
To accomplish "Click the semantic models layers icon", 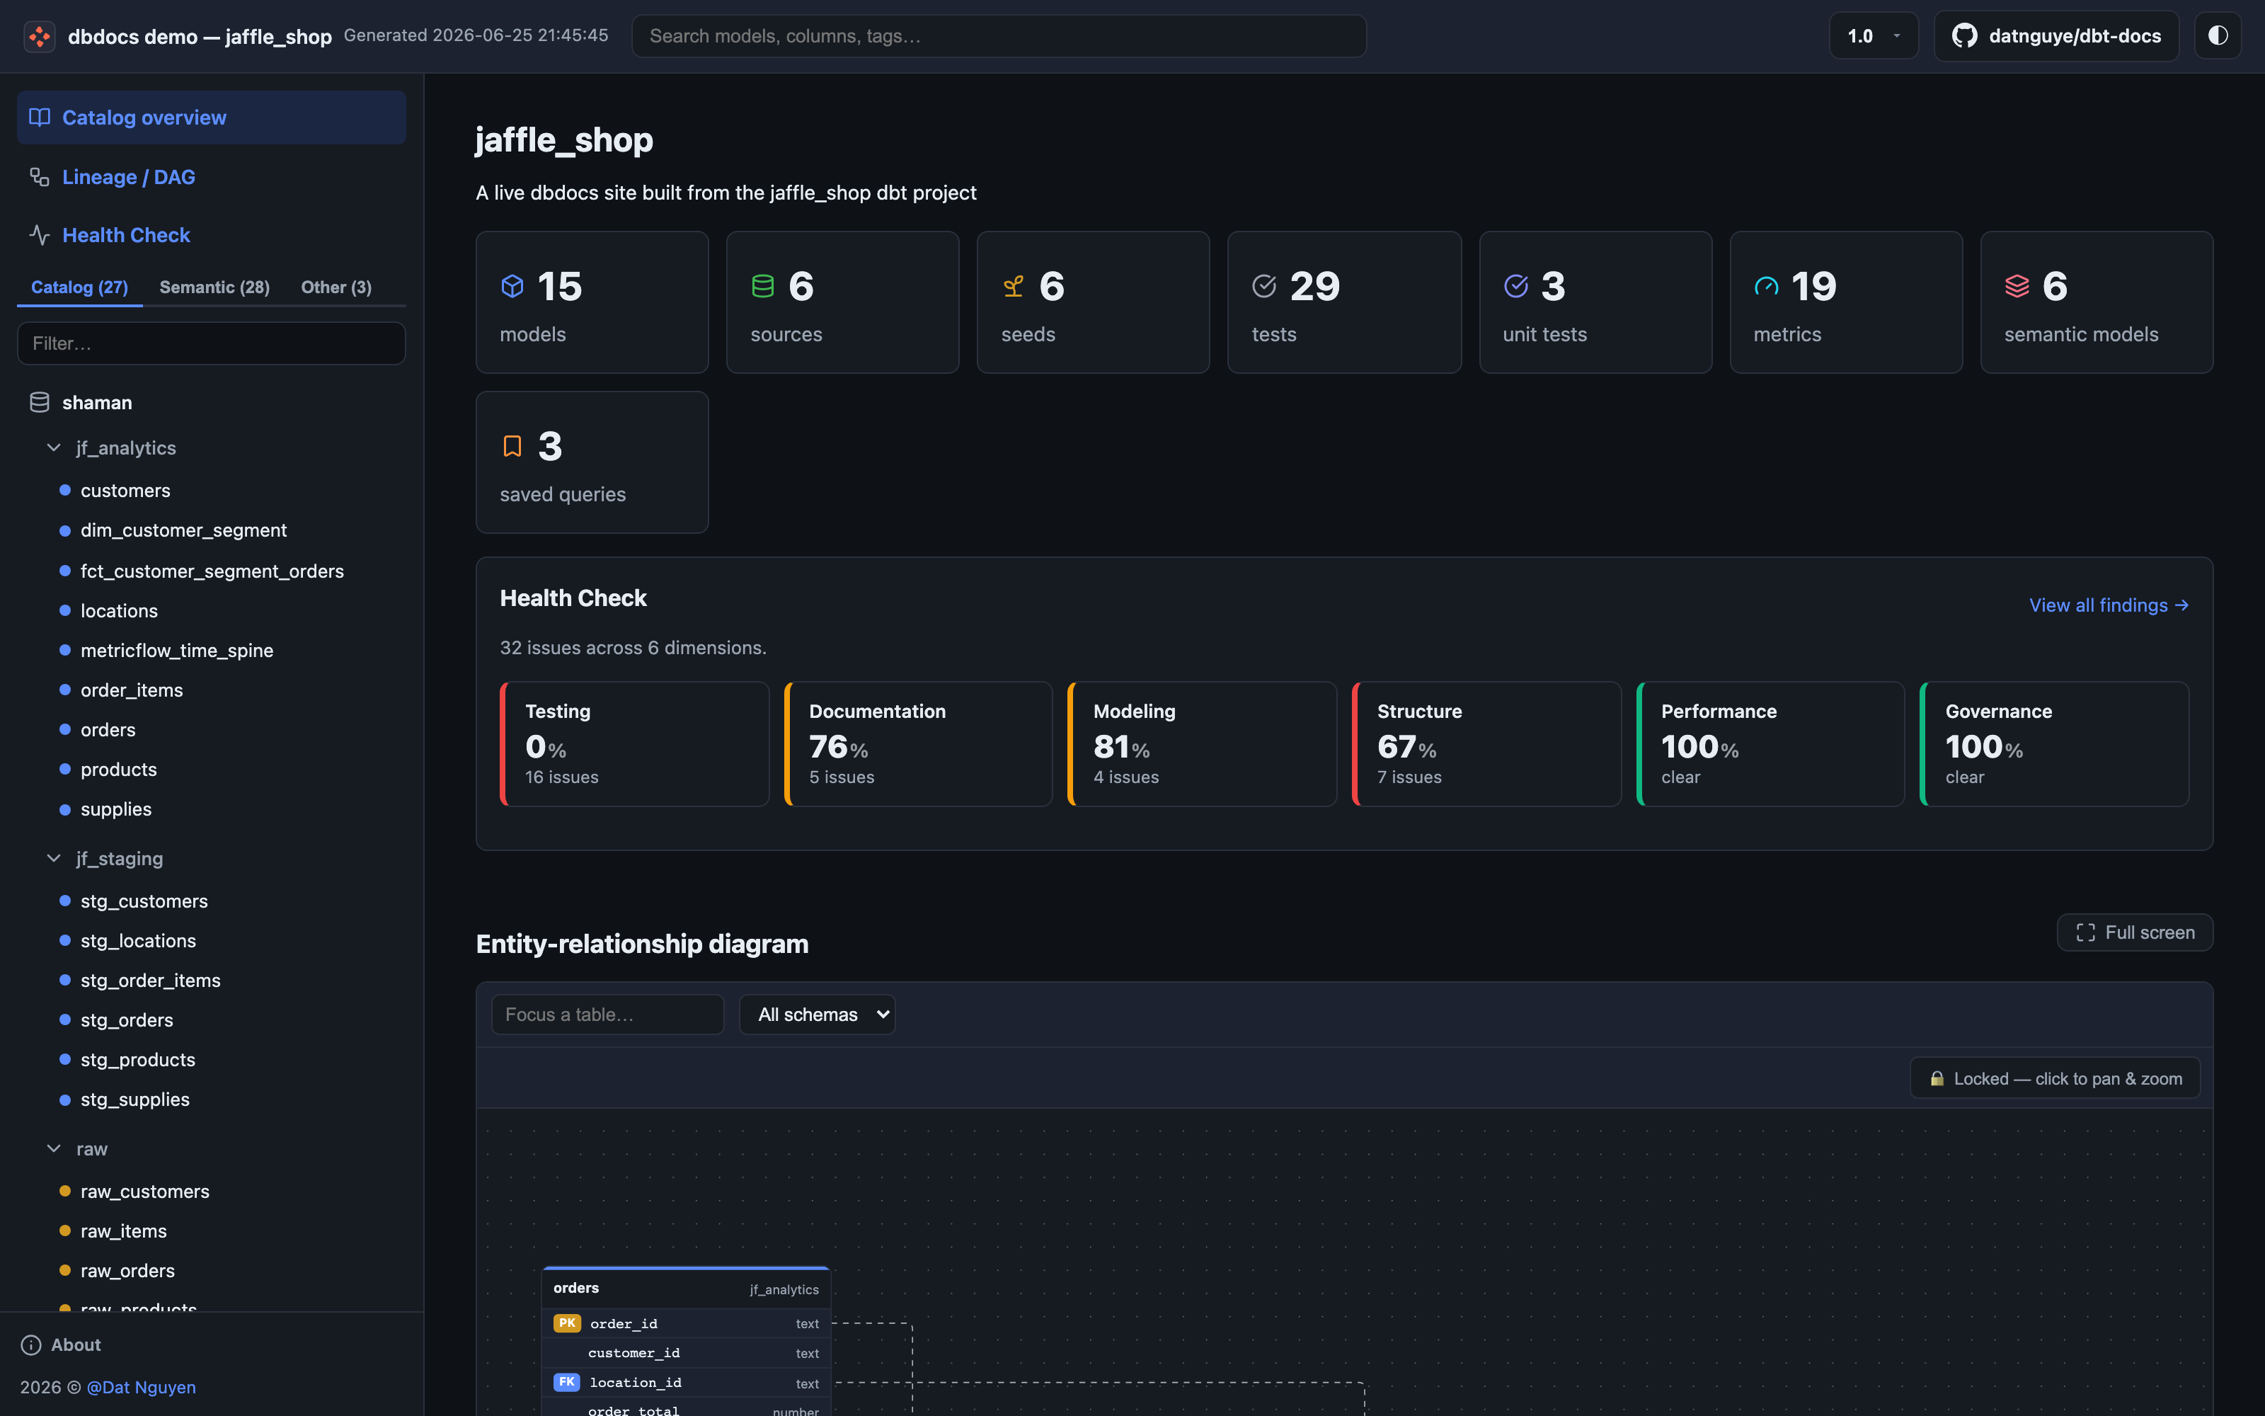I will tap(2017, 285).
